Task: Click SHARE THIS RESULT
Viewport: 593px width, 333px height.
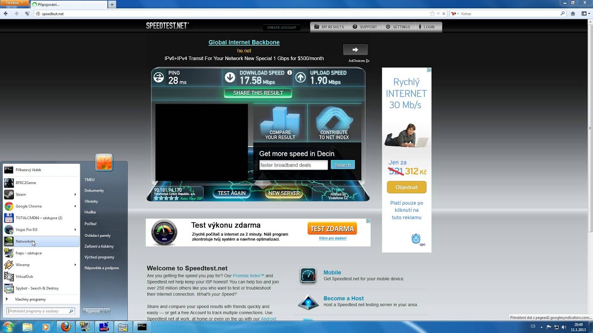Action: coord(258,93)
